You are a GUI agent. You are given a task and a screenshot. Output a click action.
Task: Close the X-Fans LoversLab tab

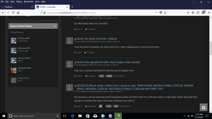pos(67,7)
